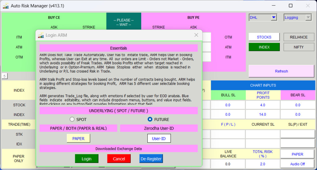Select the FUTURE radio button
The image size is (317, 170).
pyautogui.click(x=150, y=119)
